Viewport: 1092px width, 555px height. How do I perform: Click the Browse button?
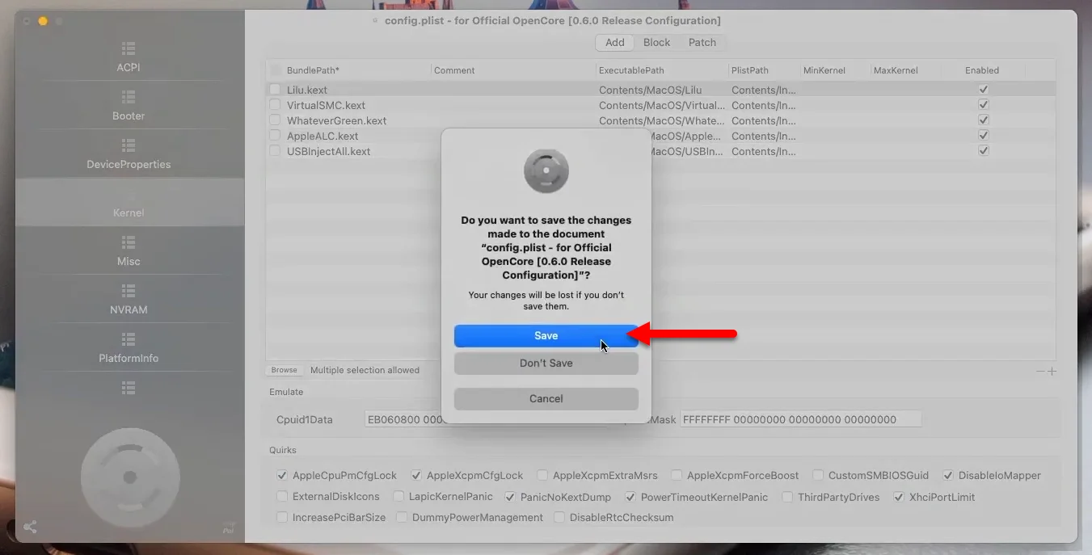click(x=284, y=370)
